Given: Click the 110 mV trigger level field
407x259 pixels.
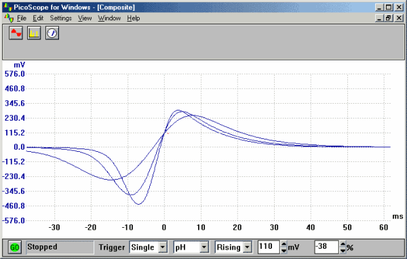Looking at the screenshot, I should (x=269, y=247).
